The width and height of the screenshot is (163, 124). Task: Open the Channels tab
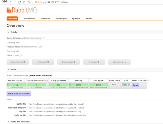46,18
